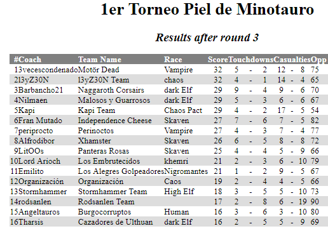Click the page title 1er Torneo Piel de Minotauro
This screenshot has width=328, height=231.
(207, 9)
